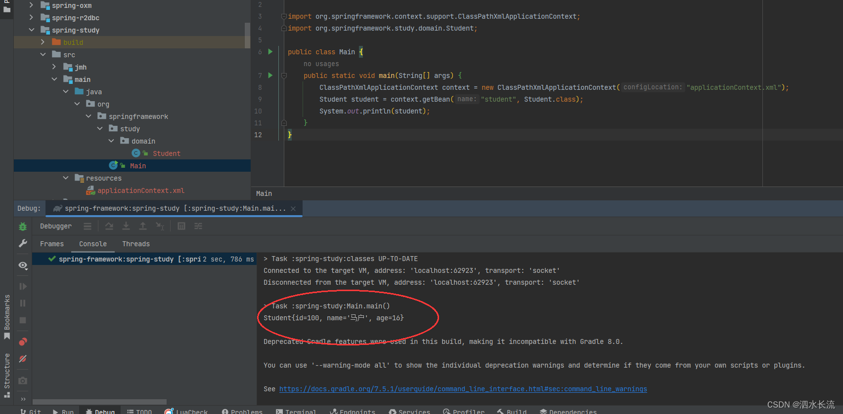Open the Build tool window
This screenshot has width=843, height=414.
tap(512, 411)
